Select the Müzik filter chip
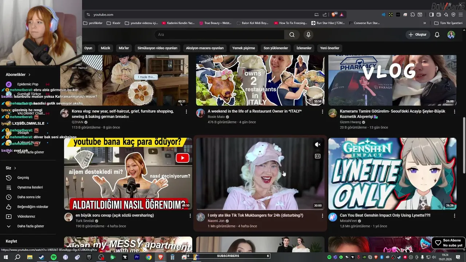Screen dimensions: 466x262 point(105,48)
